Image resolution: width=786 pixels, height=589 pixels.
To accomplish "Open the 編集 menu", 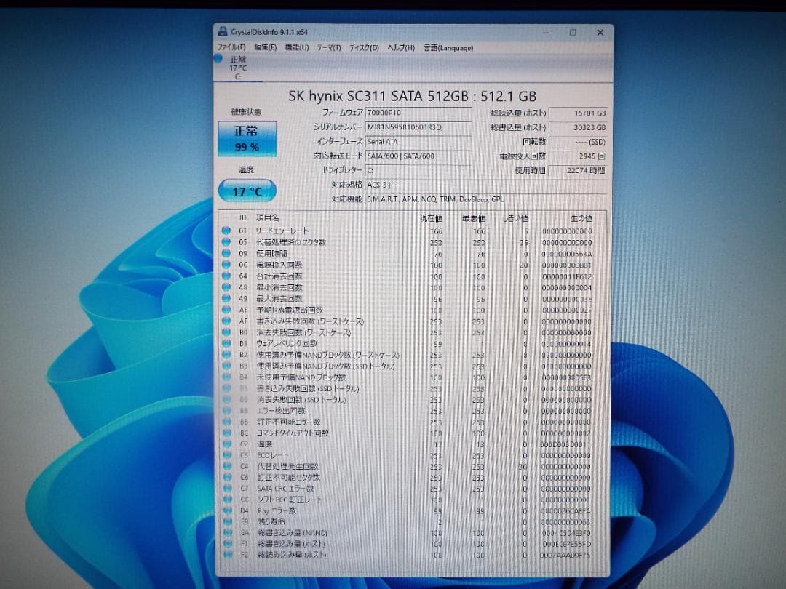I will tap(266, 47).
